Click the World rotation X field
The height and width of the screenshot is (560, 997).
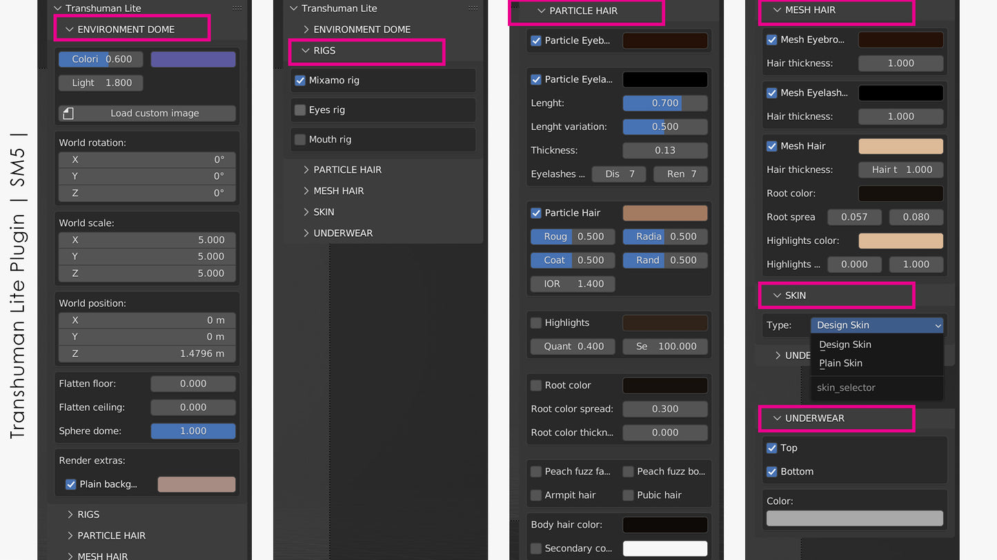pyautogui.click(x=147, y=160)
